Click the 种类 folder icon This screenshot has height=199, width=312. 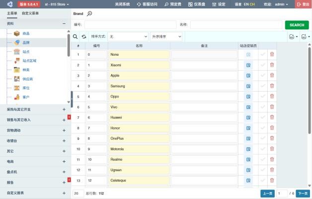click(17, 70)
